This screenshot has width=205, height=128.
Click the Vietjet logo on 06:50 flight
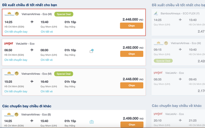pyautogui.click(x=9, y=43)
